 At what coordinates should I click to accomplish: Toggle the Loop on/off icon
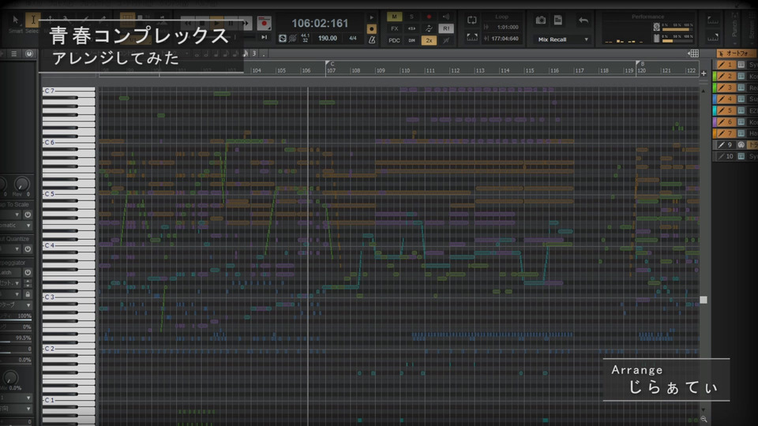472,21
